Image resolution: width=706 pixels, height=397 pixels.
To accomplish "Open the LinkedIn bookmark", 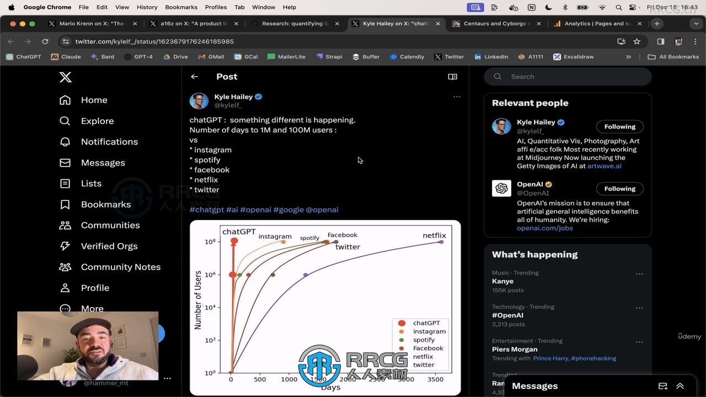I will [491, 57].
